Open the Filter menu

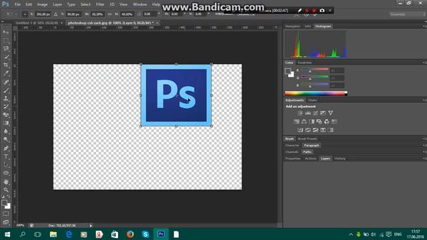click(x=100, y=5)
